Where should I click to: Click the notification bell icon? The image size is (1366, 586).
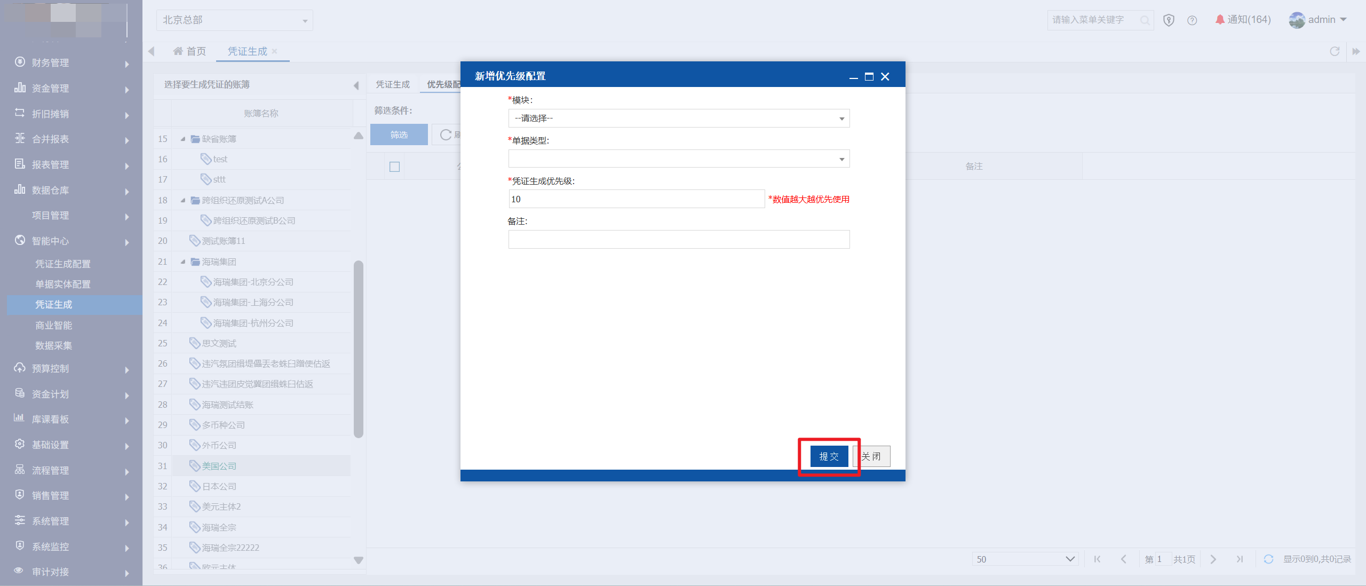[x=1220, y=20]
